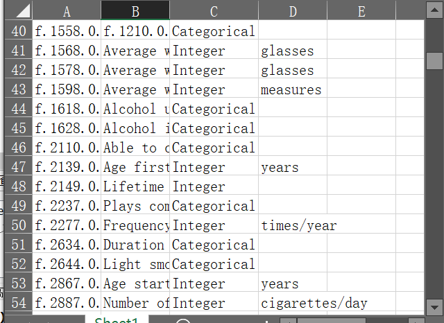Image resolution: width=444 pixels, height=323 pixels.
Task: Click cell containing f.1628.0.
Action: (x=67, y=128)
